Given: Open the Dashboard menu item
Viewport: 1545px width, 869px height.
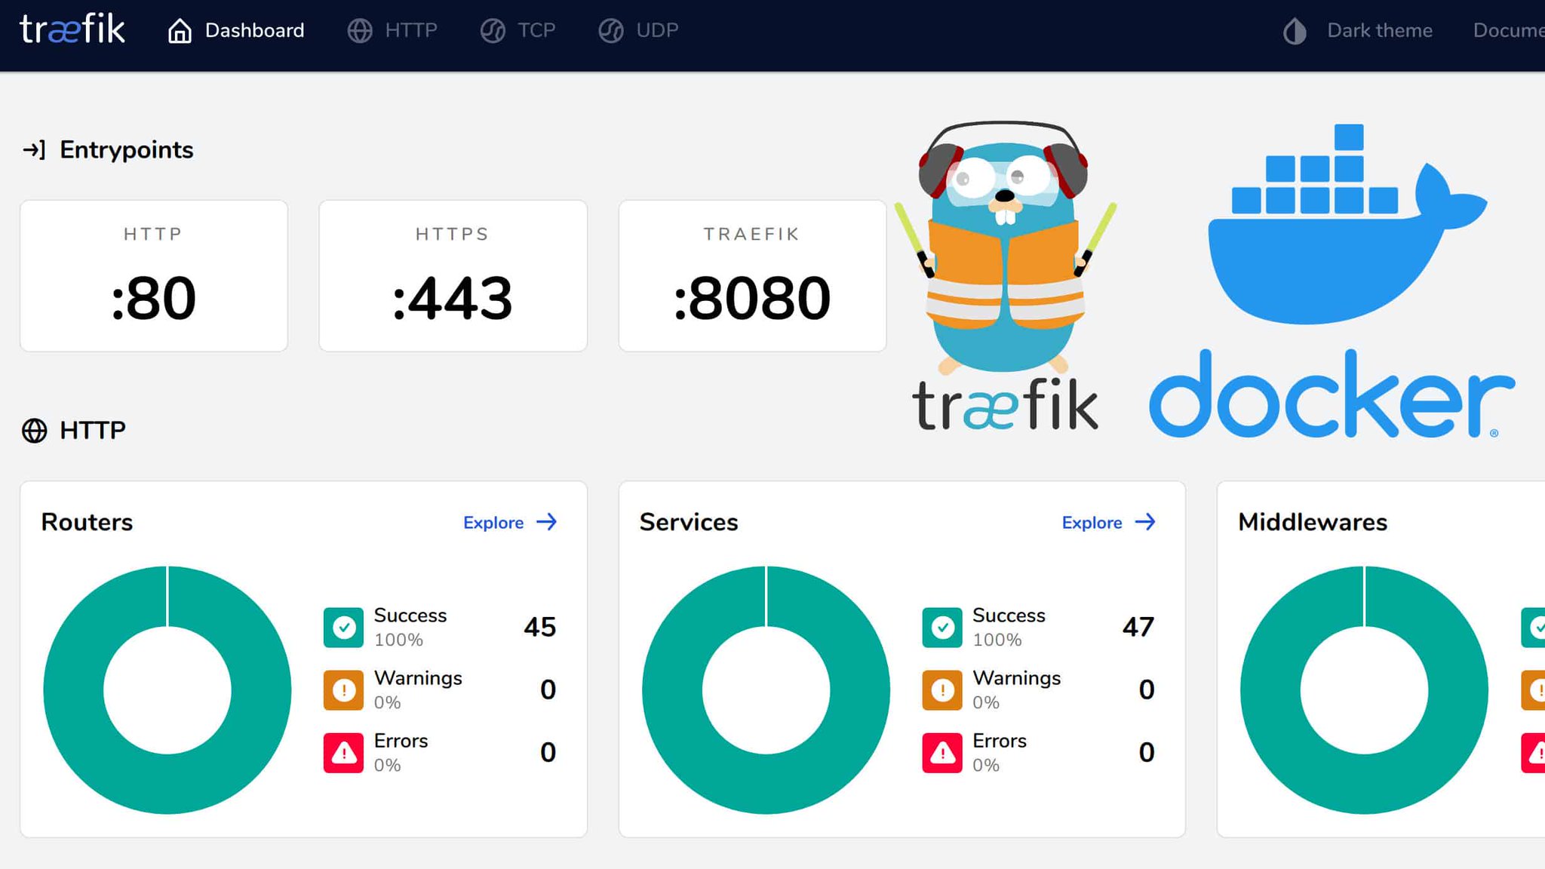Looking at the screenshot, I should [x=253, y=30].
